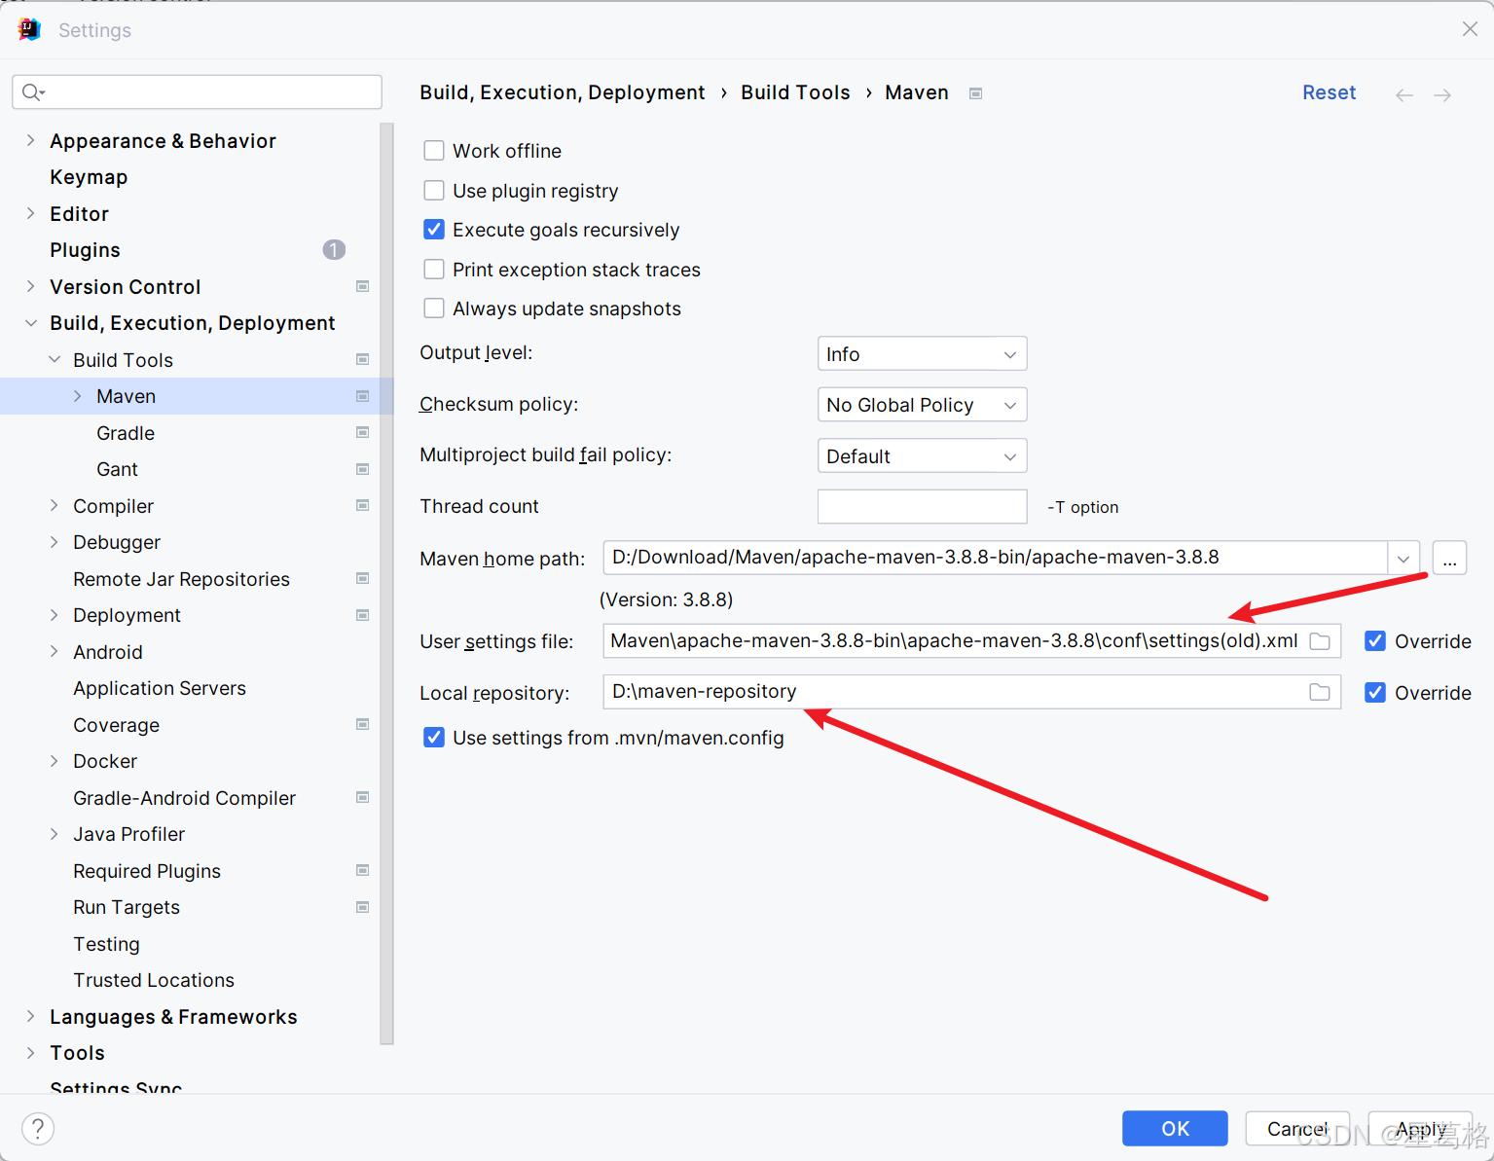This screenshot has height=1161, width=1494.
Task: Focus the settings search field
Action: click(x=197, y=92)
